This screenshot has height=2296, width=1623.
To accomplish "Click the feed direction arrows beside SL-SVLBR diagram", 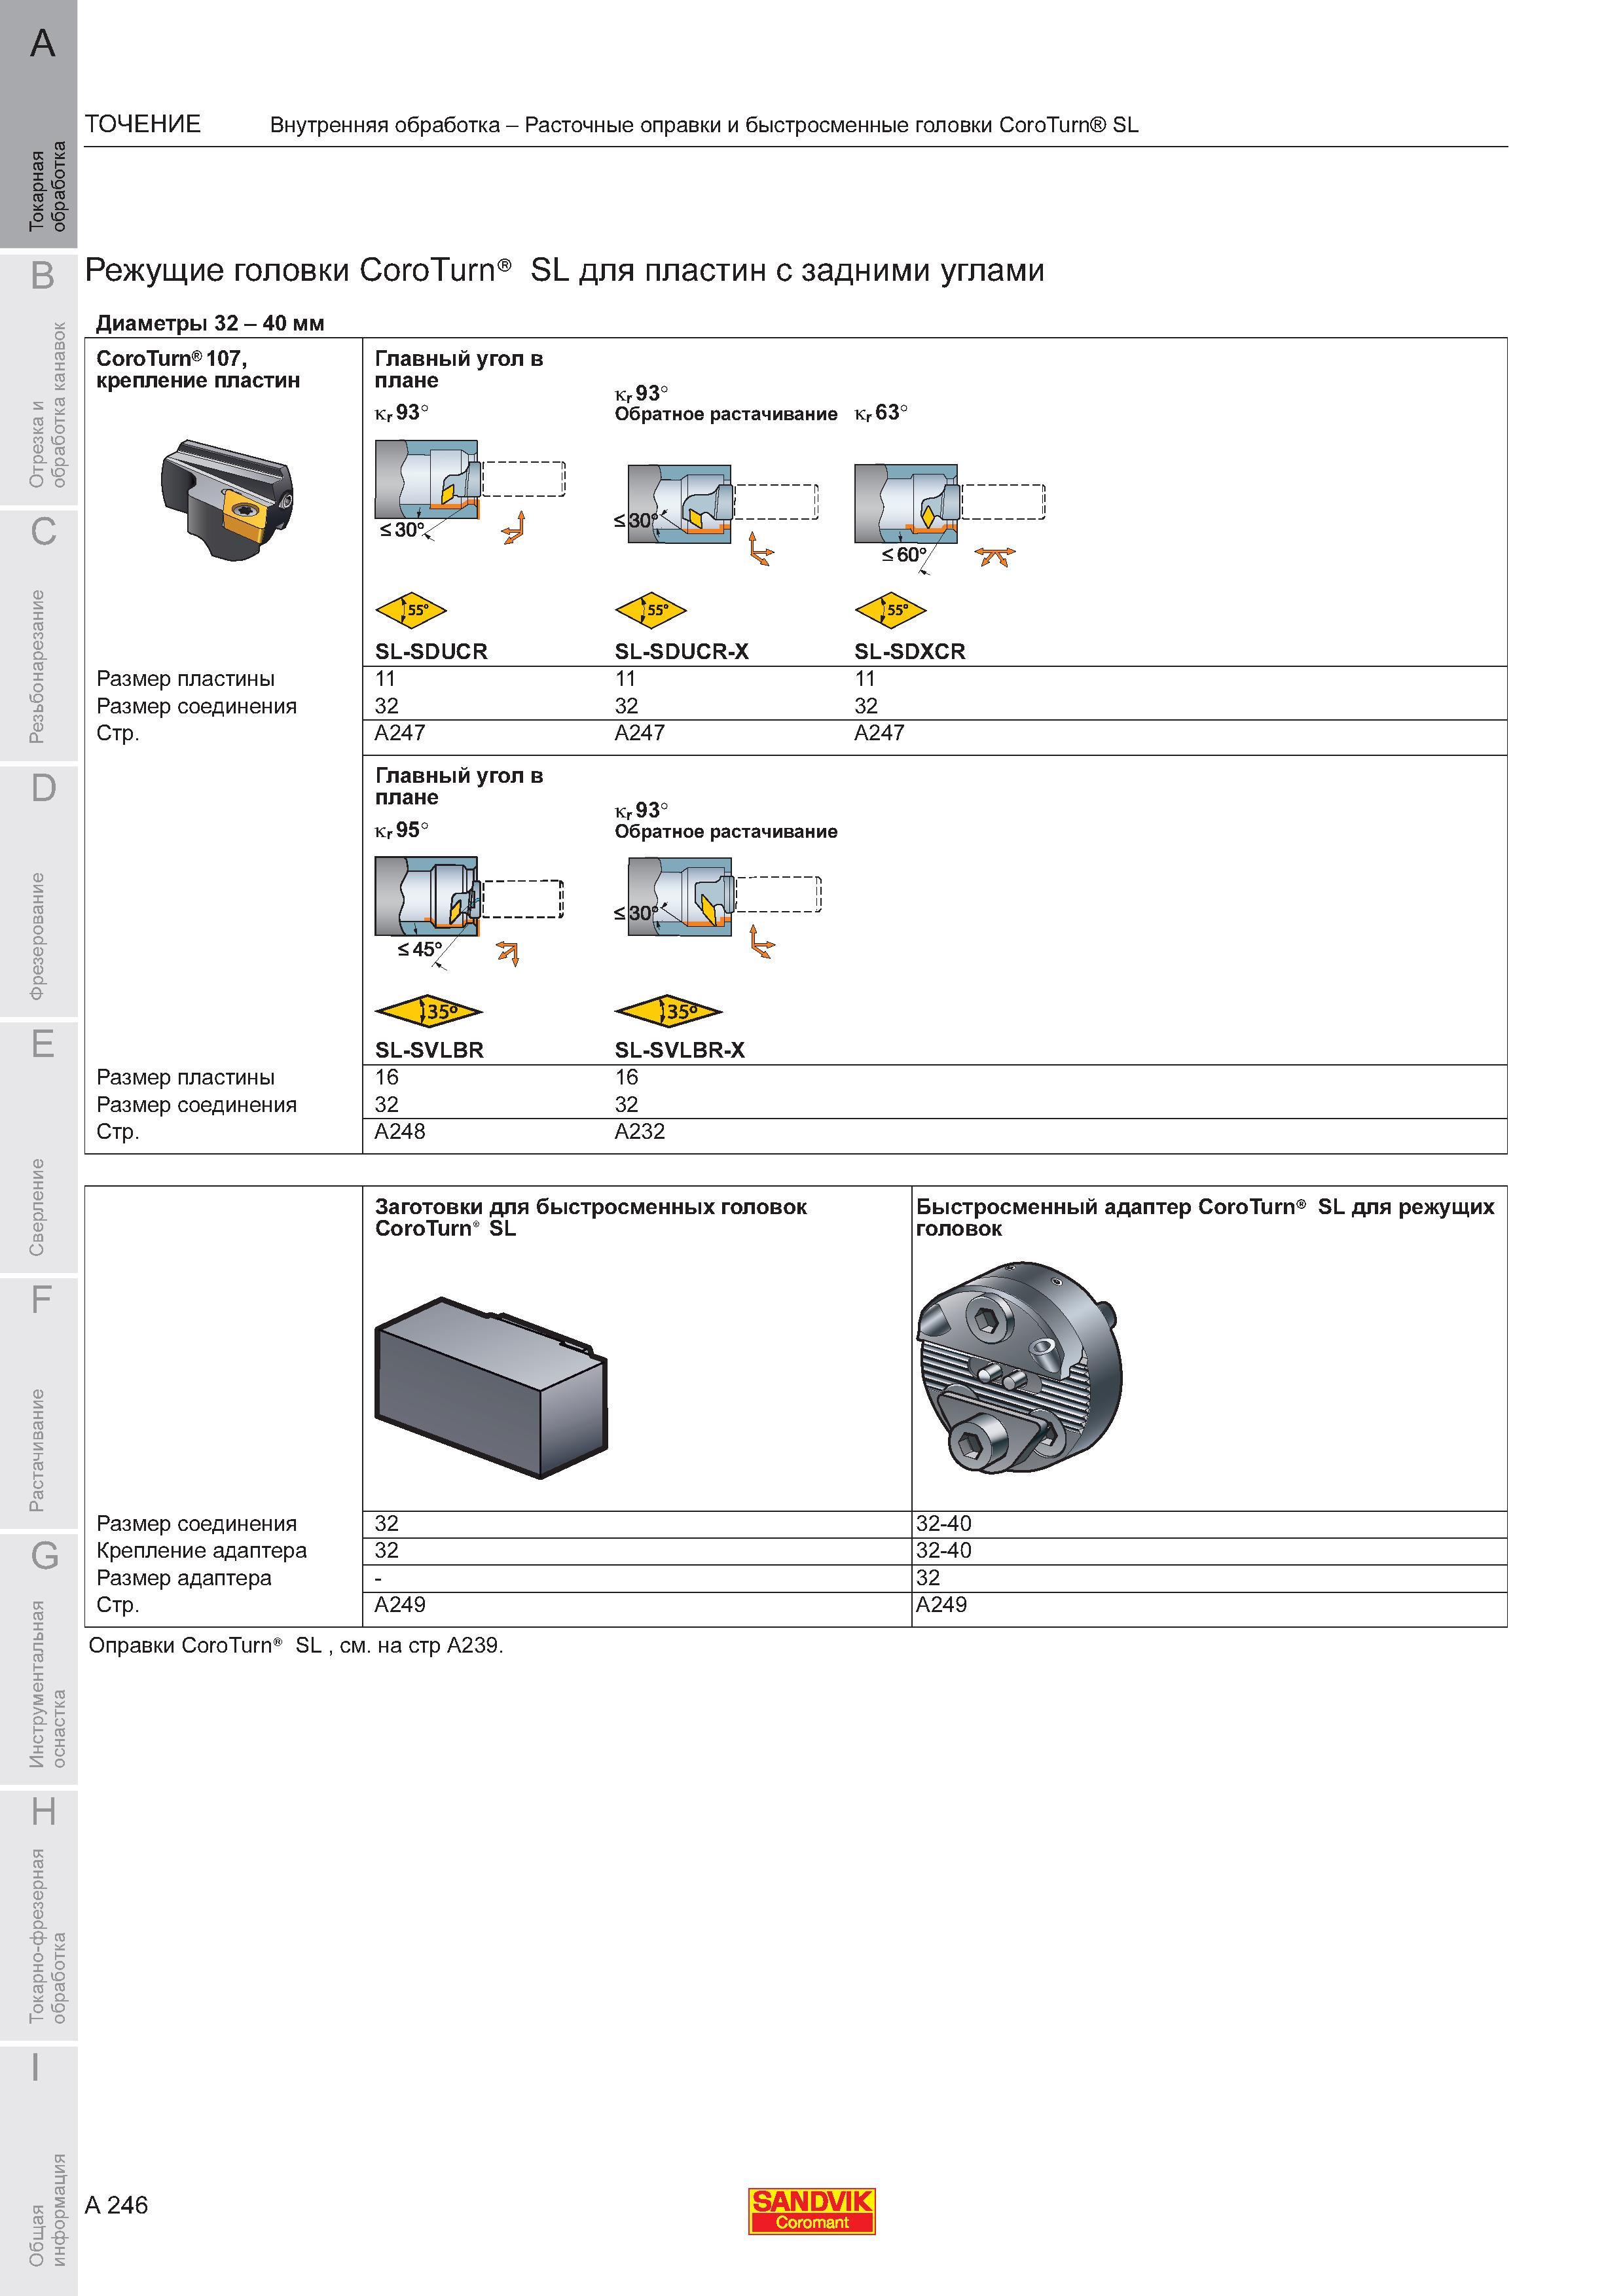I will coord(508,954).
